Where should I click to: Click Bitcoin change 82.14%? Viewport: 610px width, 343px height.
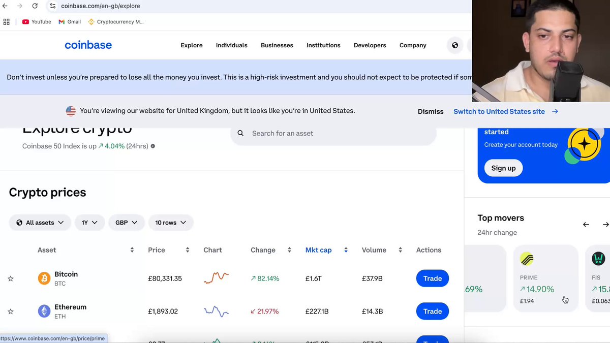pyautogui.click(x=265, y=278)
